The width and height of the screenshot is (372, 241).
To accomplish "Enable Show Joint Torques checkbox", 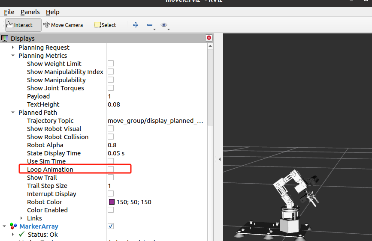I will click(x=111, y=88).
